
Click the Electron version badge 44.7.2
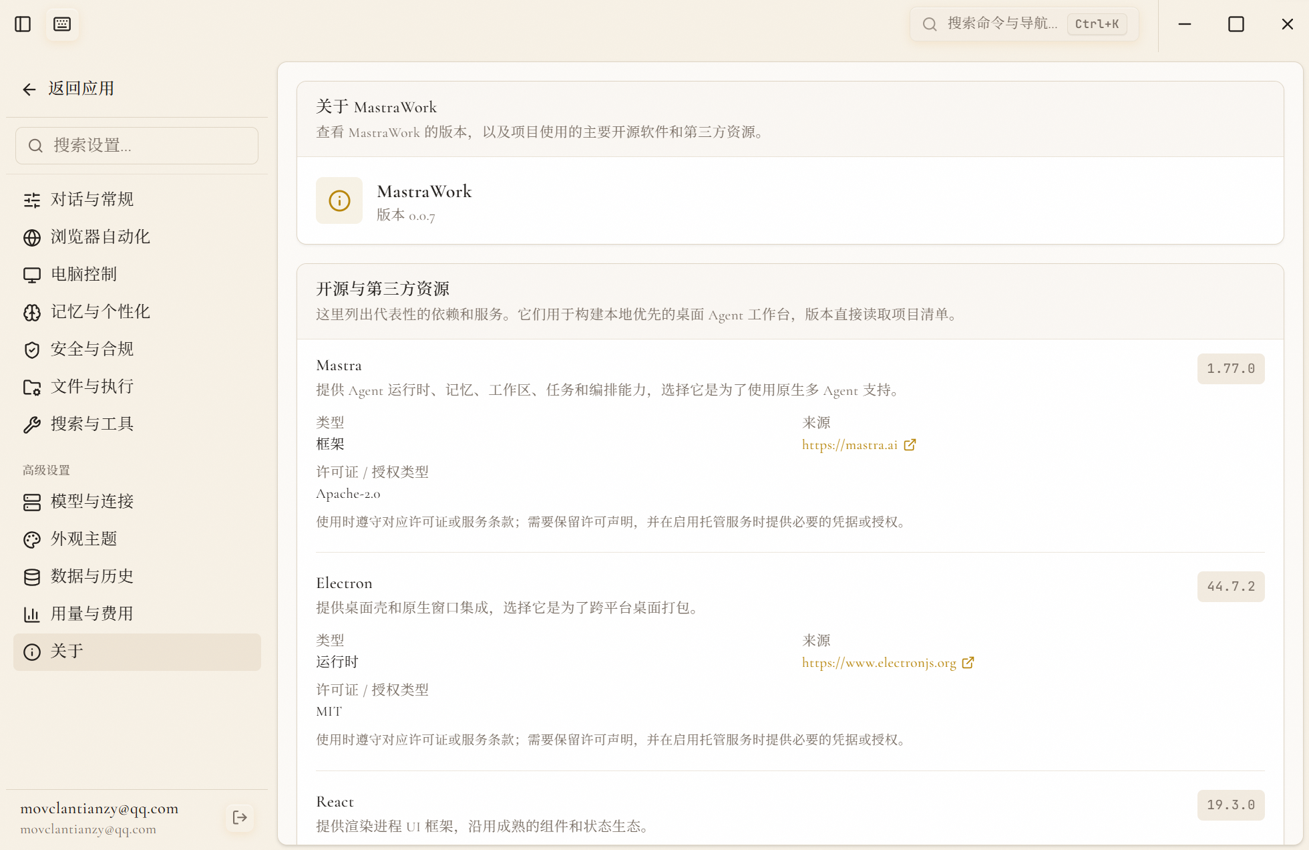click(x=1231, y=587)
